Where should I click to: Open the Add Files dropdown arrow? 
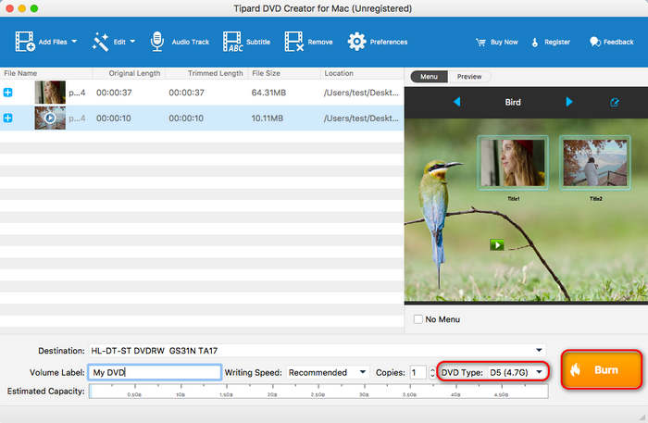coord(74,42)
